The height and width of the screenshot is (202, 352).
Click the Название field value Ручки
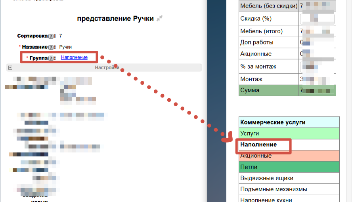65,47
